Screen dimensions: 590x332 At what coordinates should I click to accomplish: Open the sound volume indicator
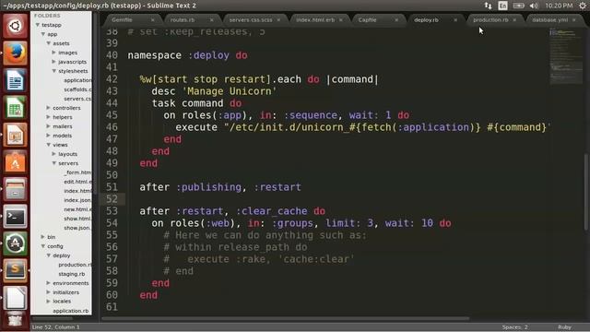pos(534,6)
